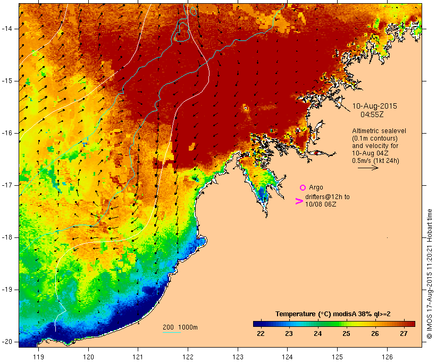The height and width of the screenshot is (362, 436).
Task: Click the '10-Aug 04Z' text
Action: (x=370, y=153)
